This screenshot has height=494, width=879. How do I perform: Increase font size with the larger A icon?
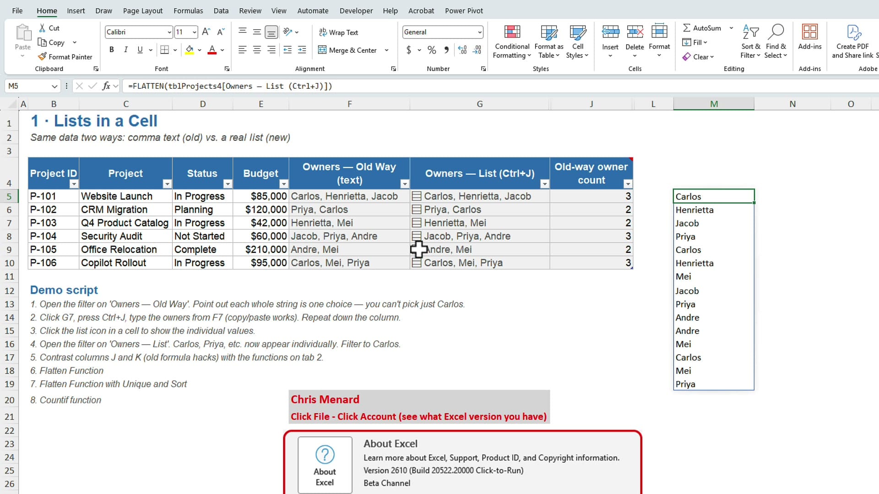point(206,32)
